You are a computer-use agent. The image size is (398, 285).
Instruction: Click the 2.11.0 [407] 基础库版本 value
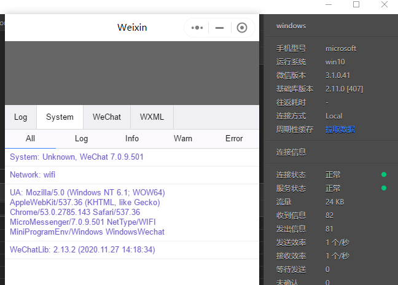pos(344,89)
